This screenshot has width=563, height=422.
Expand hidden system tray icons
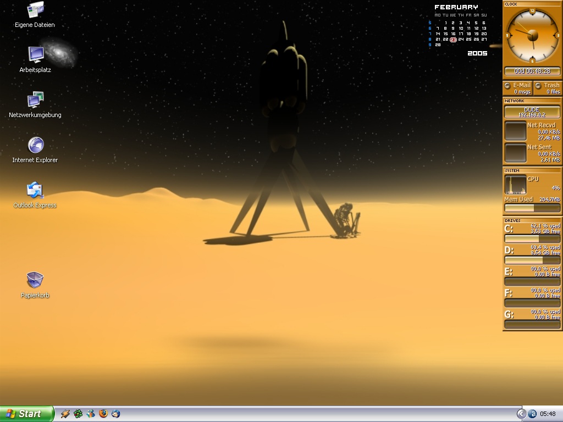click(x=521, y=414)
